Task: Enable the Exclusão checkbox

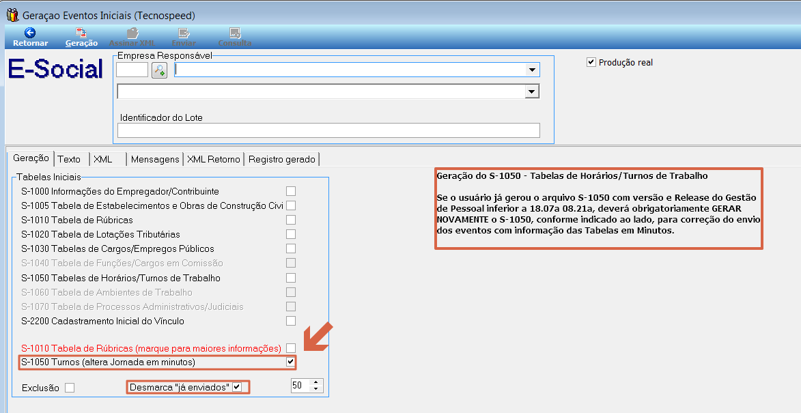Action: click(x=69, y=388)
